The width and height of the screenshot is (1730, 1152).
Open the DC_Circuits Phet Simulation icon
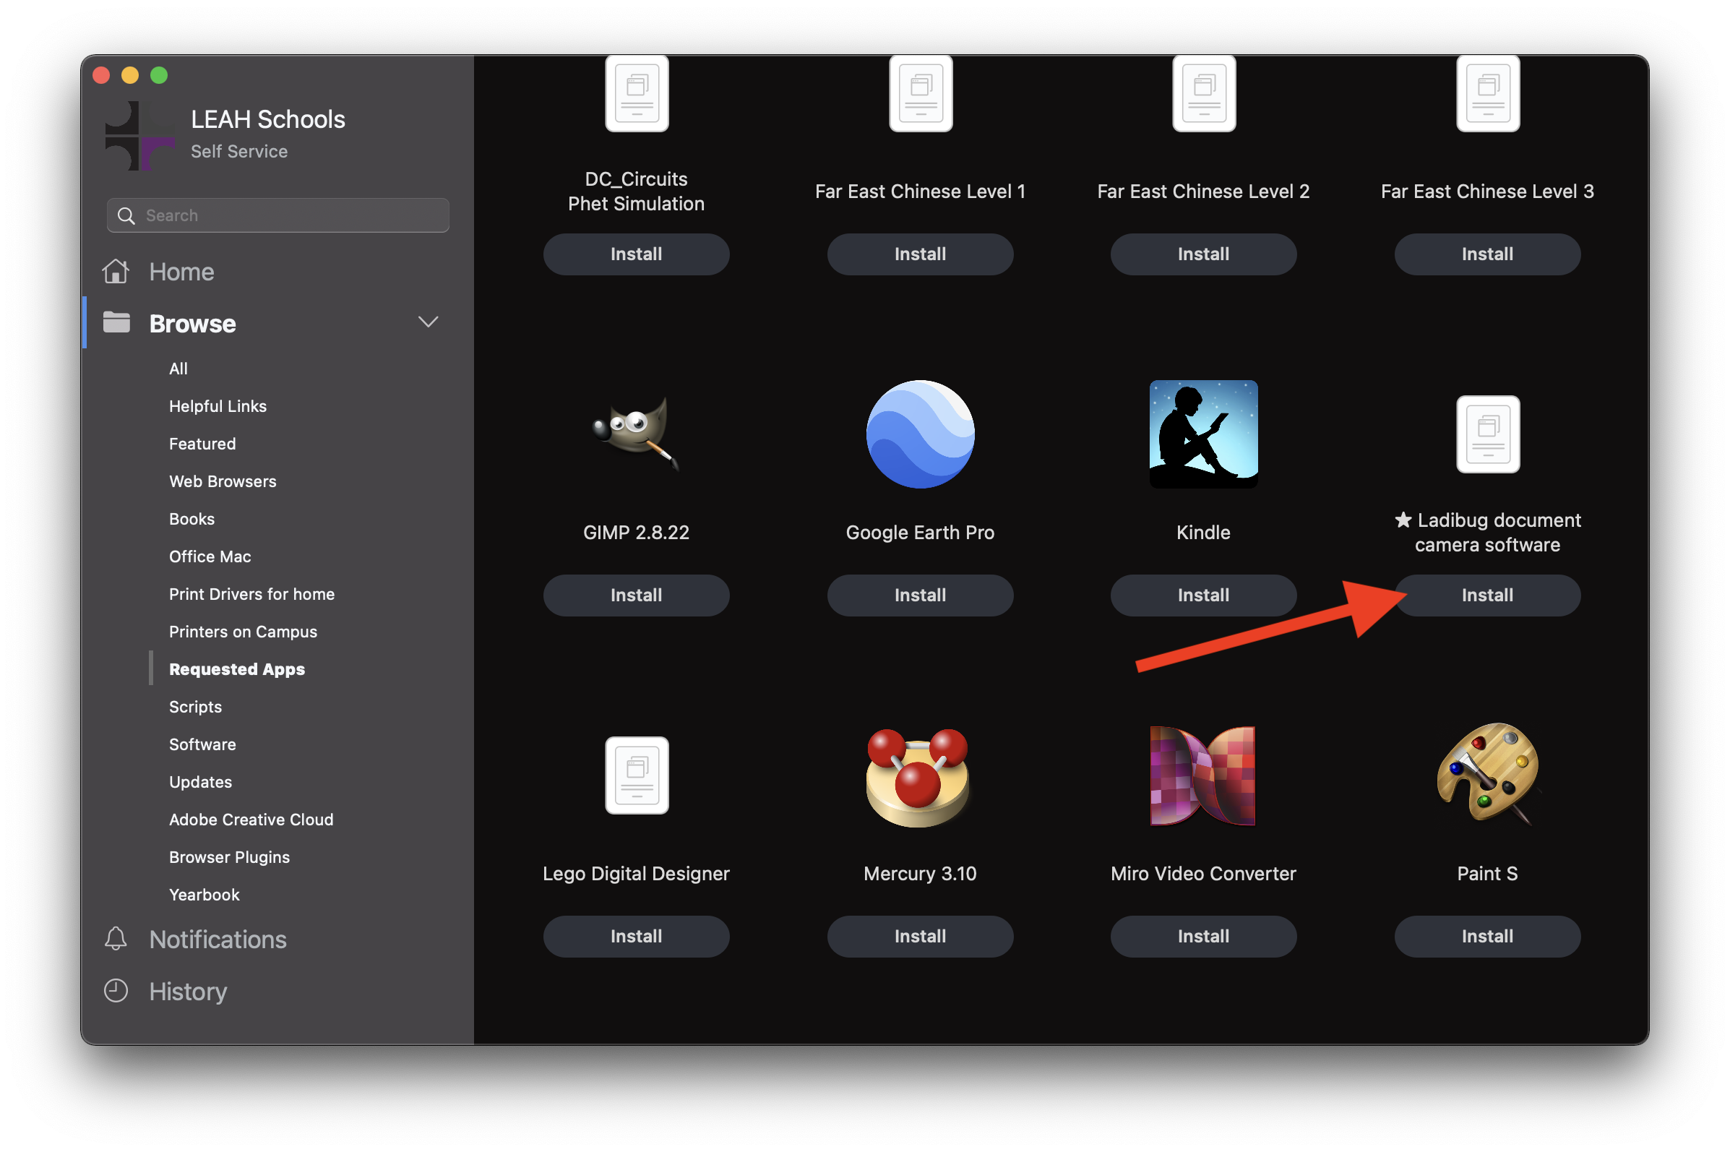(x=636, y=93)
